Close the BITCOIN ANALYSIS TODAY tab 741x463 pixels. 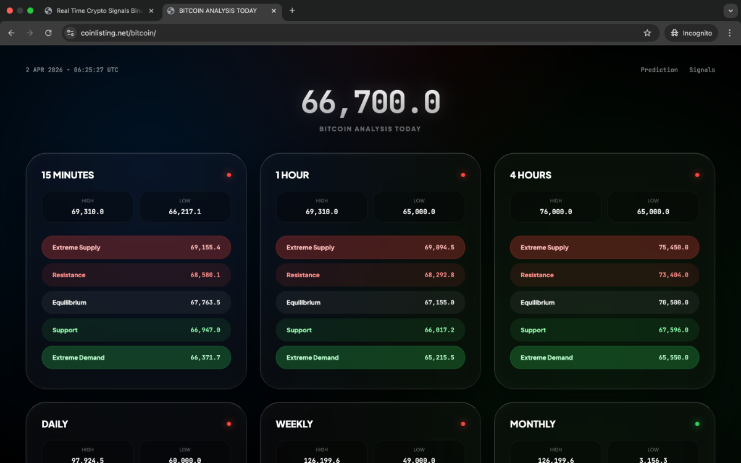pyautogui.click(x=274, y=10)
